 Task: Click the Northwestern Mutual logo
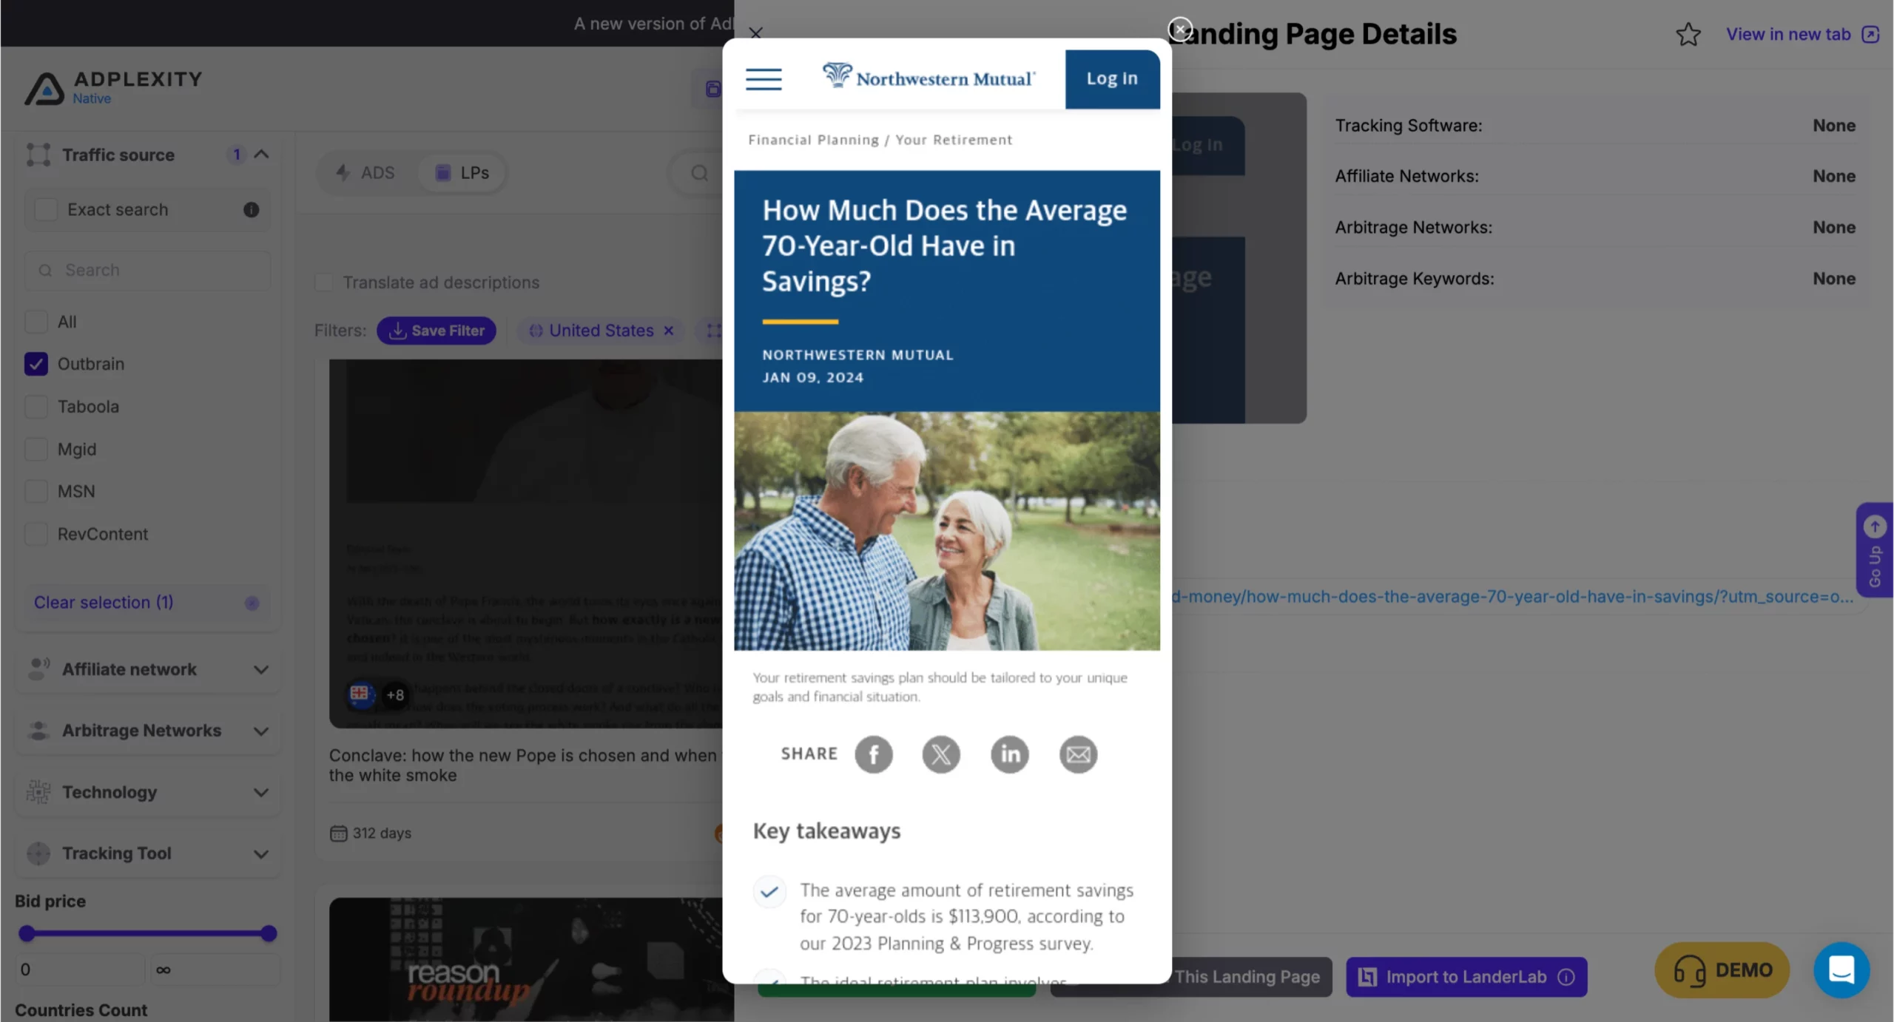[x=929, y=77]
